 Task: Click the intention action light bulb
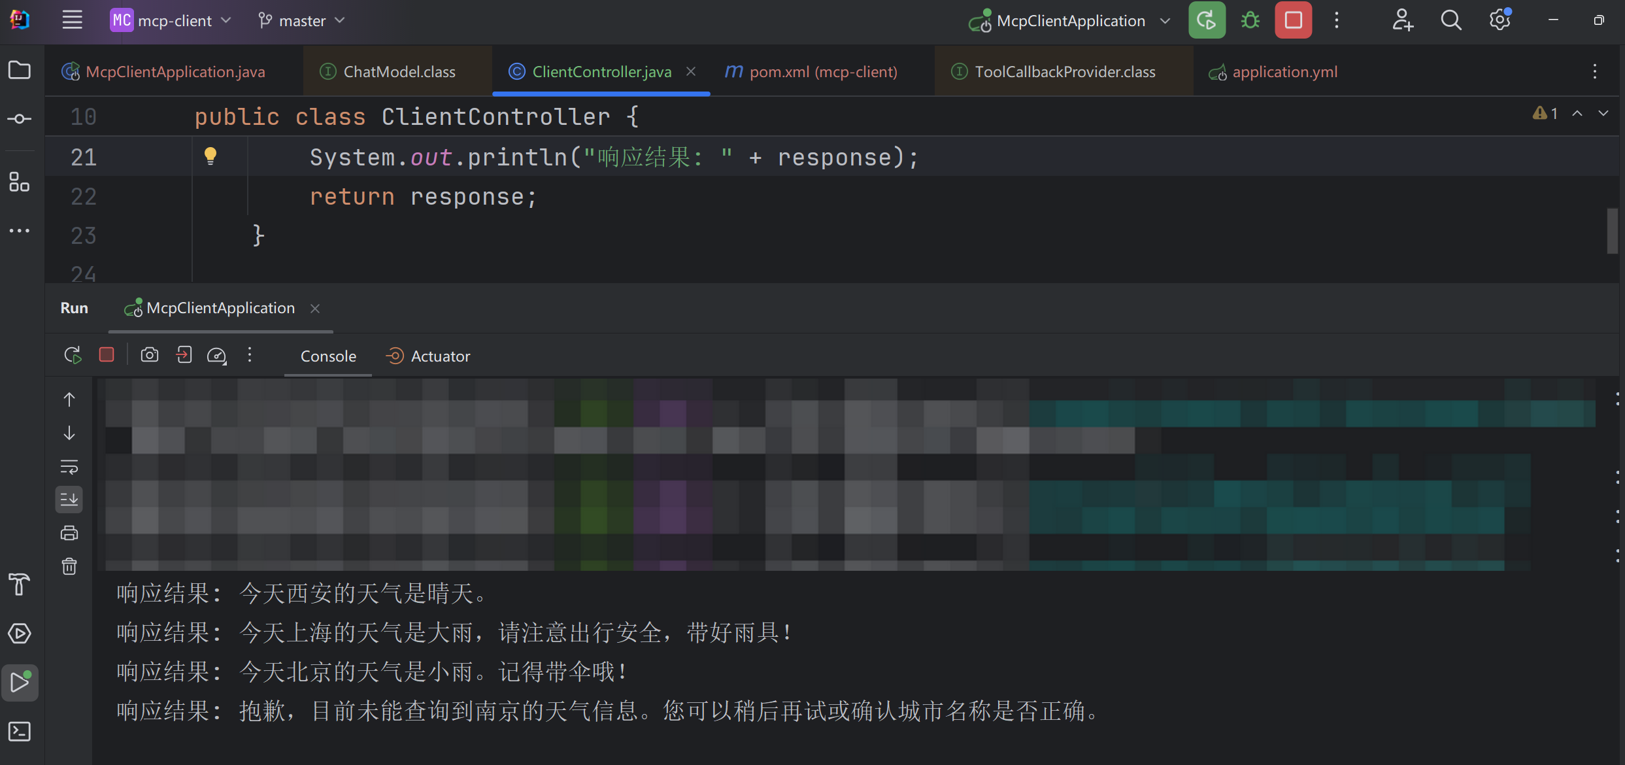(x=210, y=156)
